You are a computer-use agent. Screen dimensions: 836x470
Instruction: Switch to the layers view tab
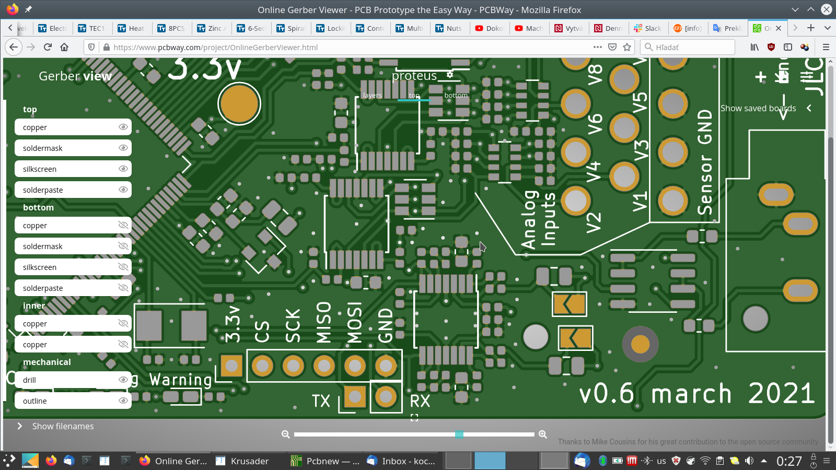click(373, 95)
